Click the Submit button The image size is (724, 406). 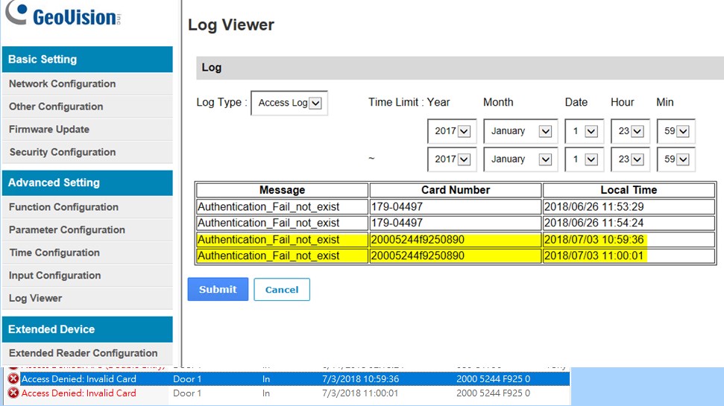pos(218,289)
